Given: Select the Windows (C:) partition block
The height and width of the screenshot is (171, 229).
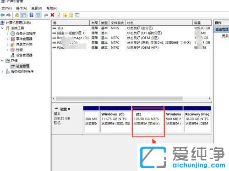Looking at the screenshot, I should coord(115,120).
